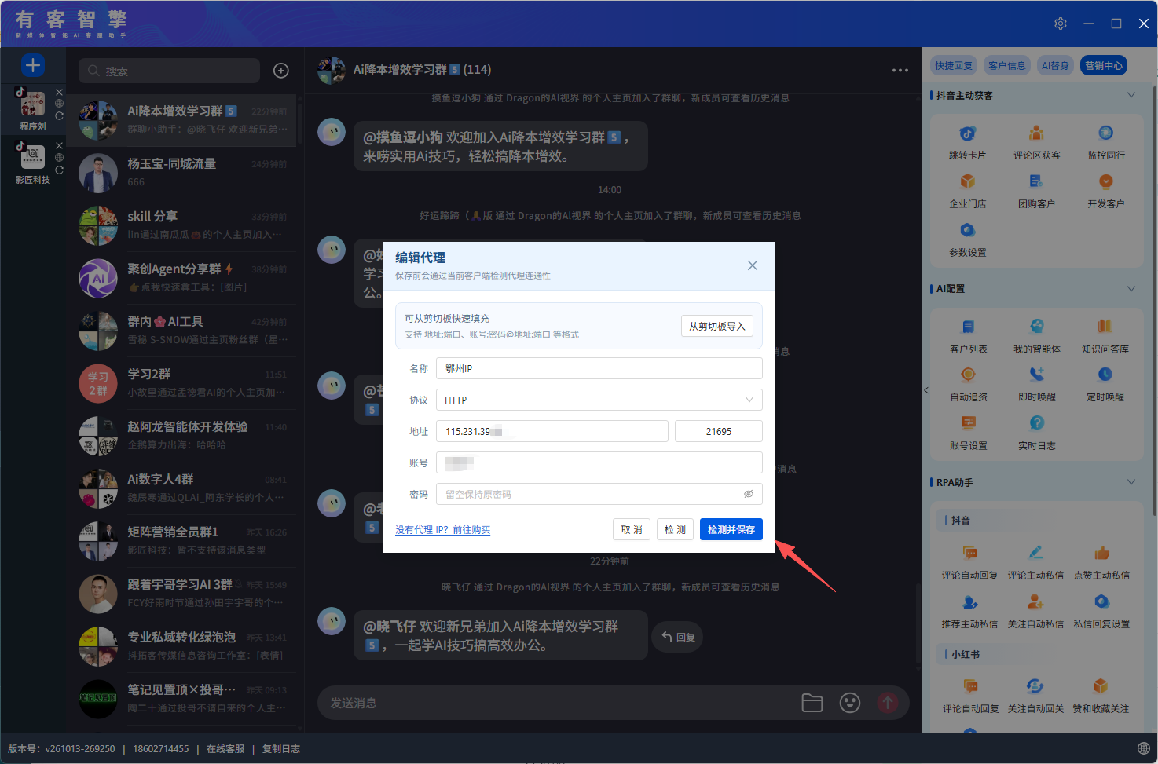This screenshot has width=1158, height=764.
Task: Click the emoji picker icon in message bar
Action: 850,703
